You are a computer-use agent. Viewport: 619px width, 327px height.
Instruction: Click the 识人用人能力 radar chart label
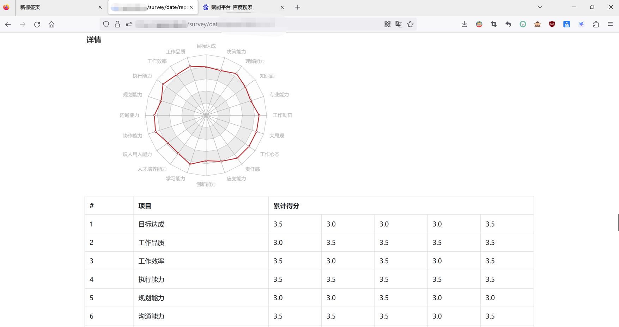tap(137, 155)
